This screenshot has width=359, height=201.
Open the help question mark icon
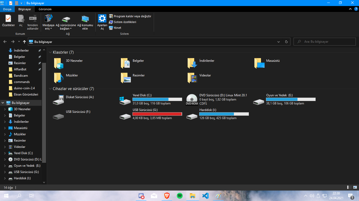coord(356,9)
